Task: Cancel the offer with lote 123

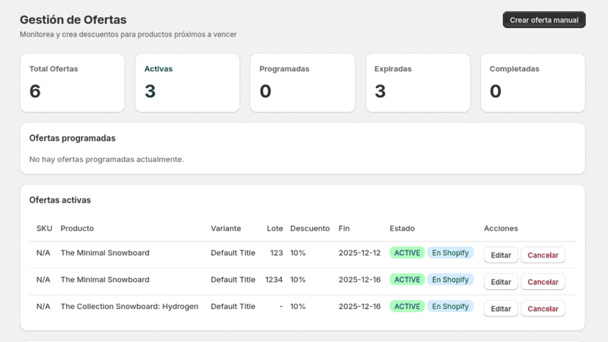Action: tap(543, 255)
